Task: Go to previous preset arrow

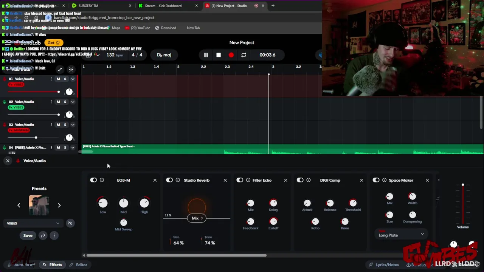Action: [19, 205]
